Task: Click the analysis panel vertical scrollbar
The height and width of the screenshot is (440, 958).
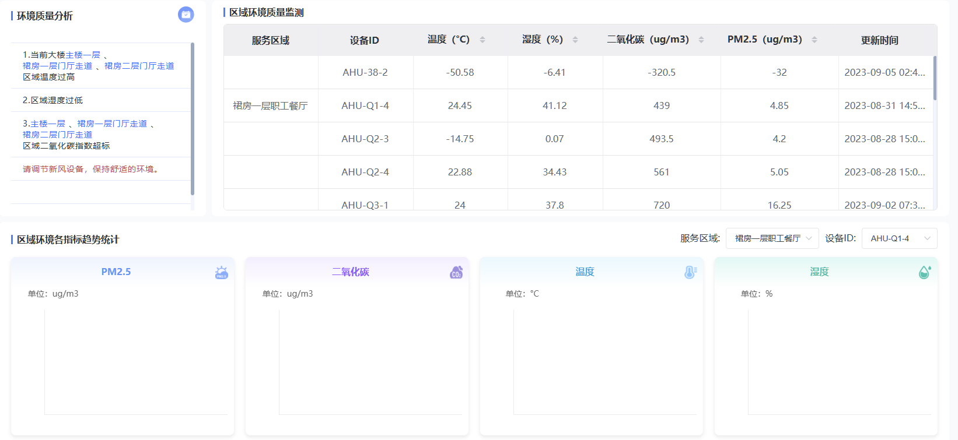Action: [x=193, y=119]
